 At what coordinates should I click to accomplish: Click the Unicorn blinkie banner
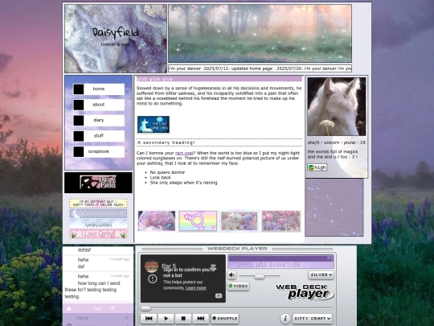pyautogui.click(x=98, y=224)
